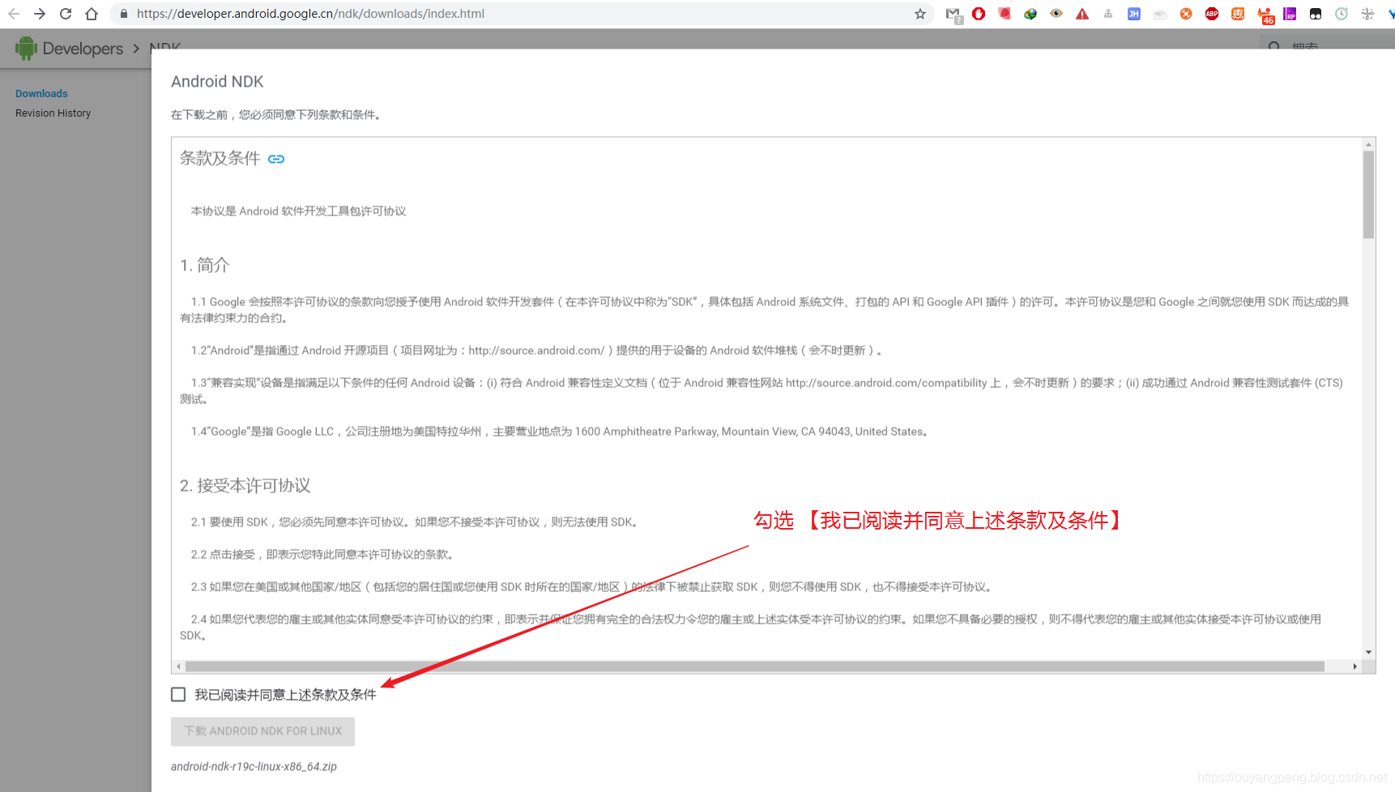Open the faded envelope mail extension
Viewport: 1395px width, 792px height.
[1160, 14]
